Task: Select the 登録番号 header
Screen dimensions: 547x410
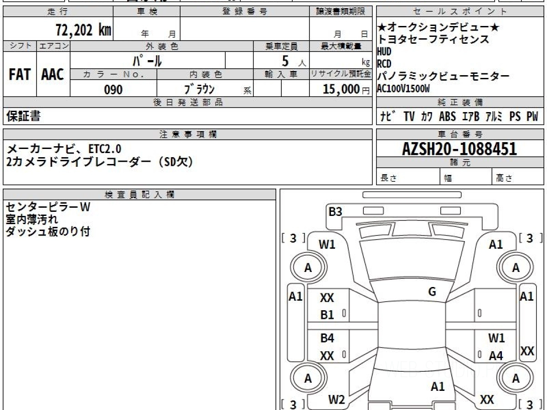Action: [245, 12]
